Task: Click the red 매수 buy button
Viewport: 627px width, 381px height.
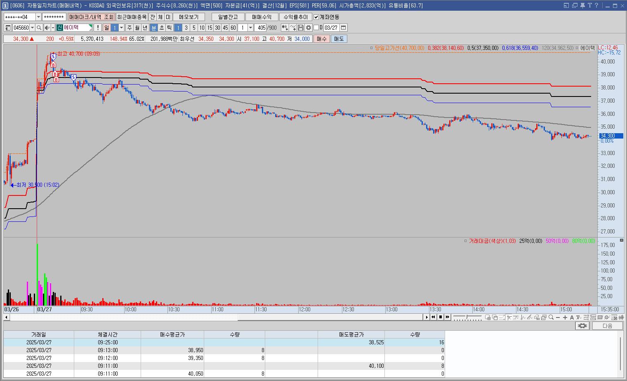Action: 322,39
